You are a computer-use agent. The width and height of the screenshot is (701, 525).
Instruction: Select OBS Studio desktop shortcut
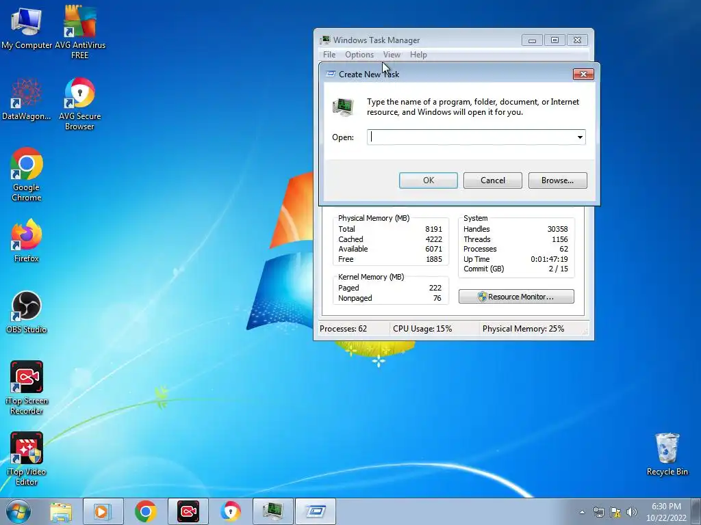27,312
